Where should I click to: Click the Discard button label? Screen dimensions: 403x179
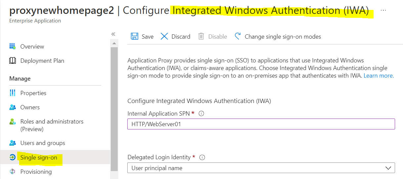tap(181, 37)
